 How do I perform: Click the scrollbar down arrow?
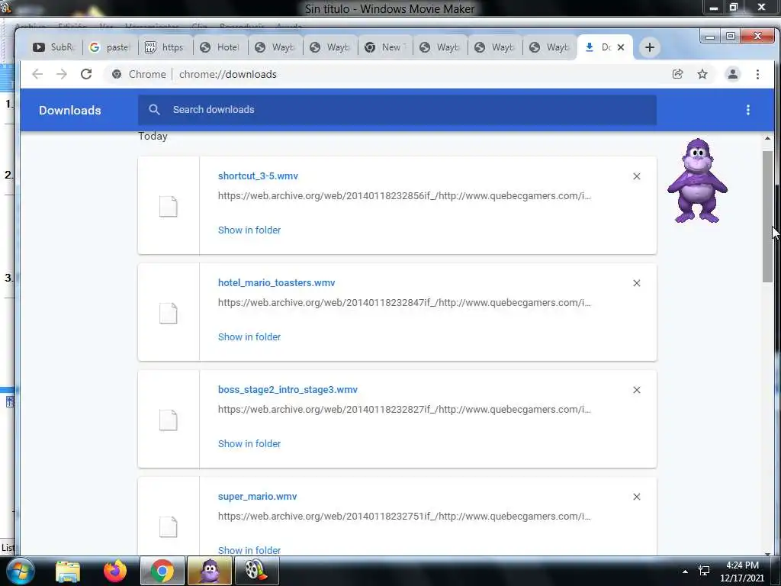(767, 553)
